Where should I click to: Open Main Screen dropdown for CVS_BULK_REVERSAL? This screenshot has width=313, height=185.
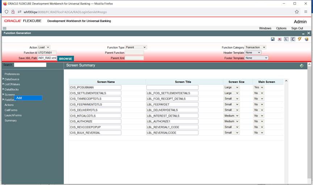point(259,133)
